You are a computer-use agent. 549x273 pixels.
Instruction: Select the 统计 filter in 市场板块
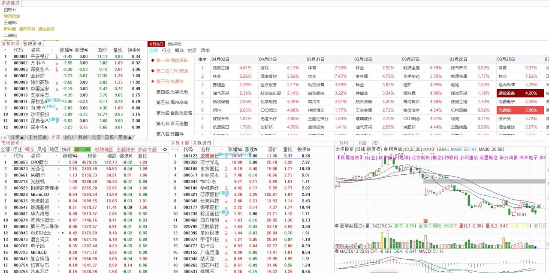66,149
